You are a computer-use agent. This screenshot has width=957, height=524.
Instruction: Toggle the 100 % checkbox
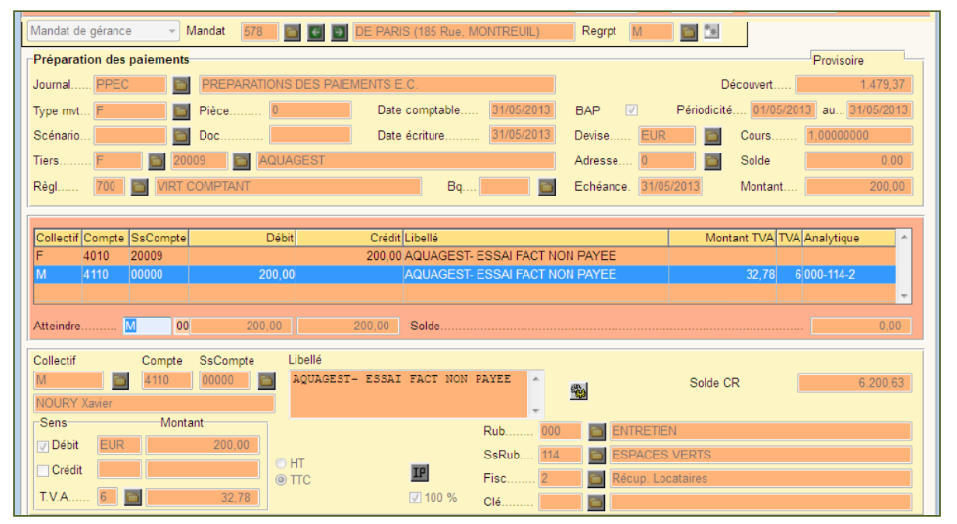(416, 497)
